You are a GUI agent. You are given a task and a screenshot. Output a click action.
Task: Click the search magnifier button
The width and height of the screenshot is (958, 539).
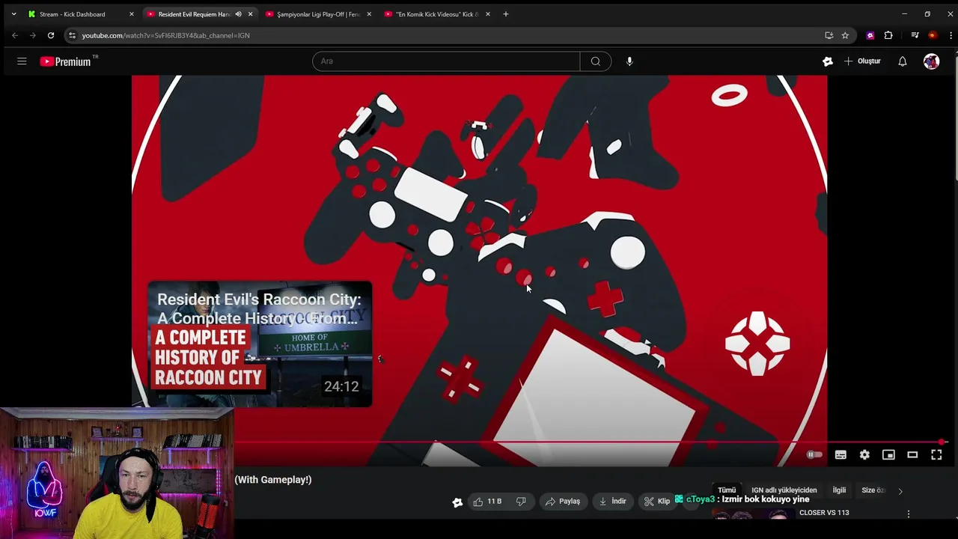coord(596,61)
